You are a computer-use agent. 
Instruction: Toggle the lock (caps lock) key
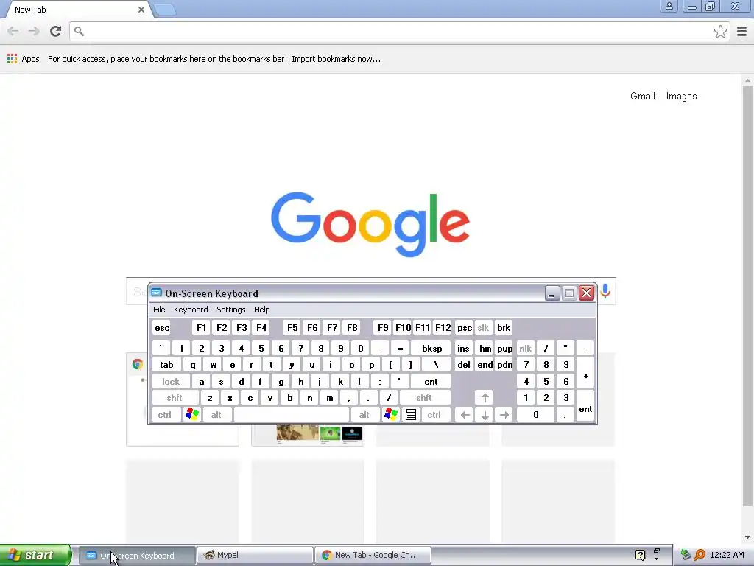[x=171, y=382]
